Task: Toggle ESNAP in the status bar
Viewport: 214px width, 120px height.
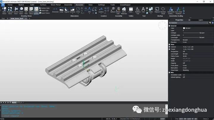Action: [162, 119]
